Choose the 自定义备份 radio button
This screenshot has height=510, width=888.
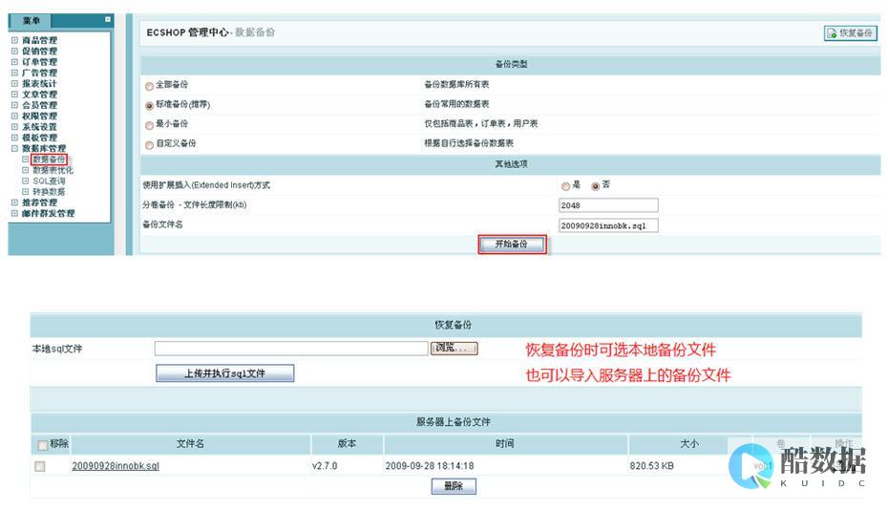(149, 145)
